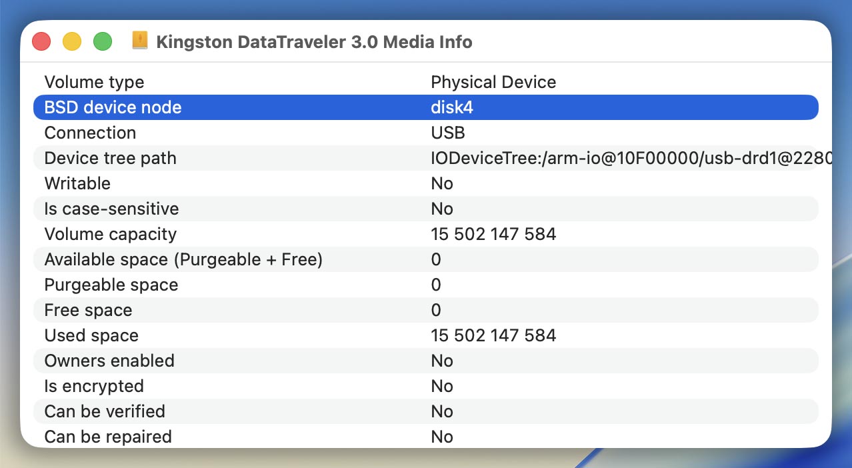Viewport: 852px width, 468px height.
Task: Select the 'Writable' row label
Action: 77,183
